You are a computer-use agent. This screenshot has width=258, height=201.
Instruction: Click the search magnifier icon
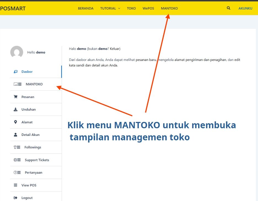coord(229,8)
